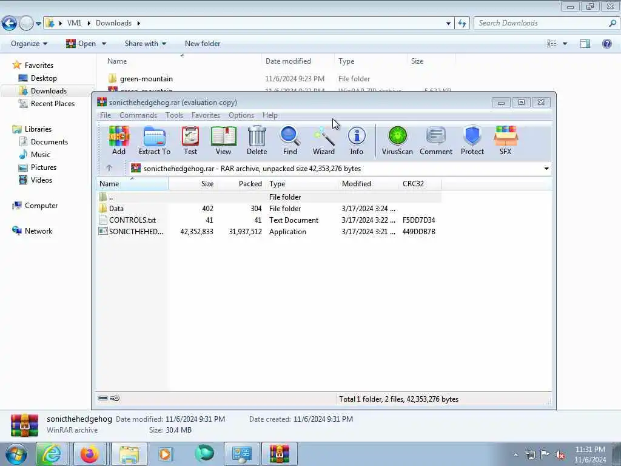This screenshot has height=466, width=621.
Task: Launch the Wizard tool
Action: [x=324, y=140]
